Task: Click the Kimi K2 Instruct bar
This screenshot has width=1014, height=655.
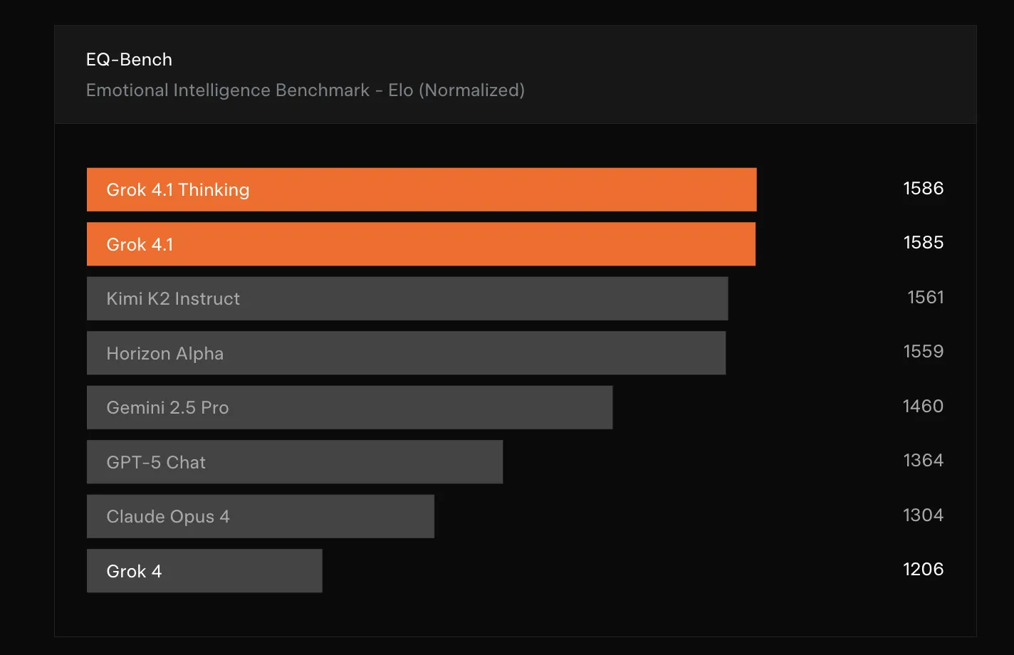Action: 407,298
